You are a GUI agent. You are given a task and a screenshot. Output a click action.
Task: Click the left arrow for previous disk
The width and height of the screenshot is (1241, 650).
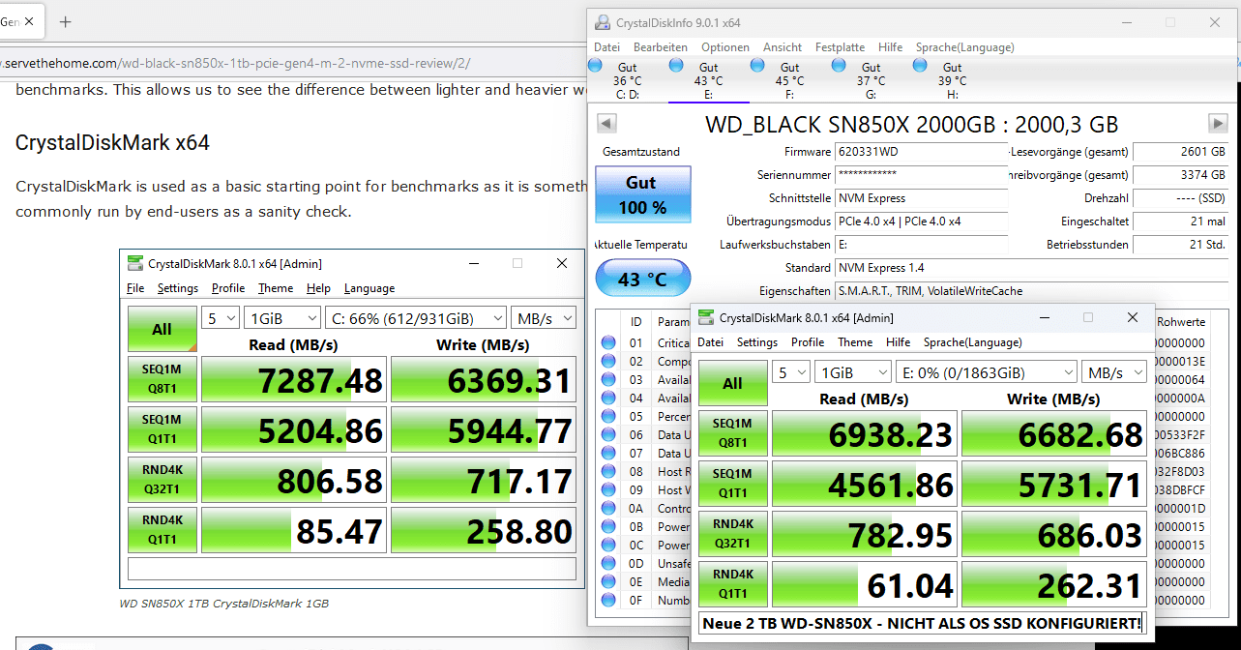pyautogui.click(x=606, y=124)
